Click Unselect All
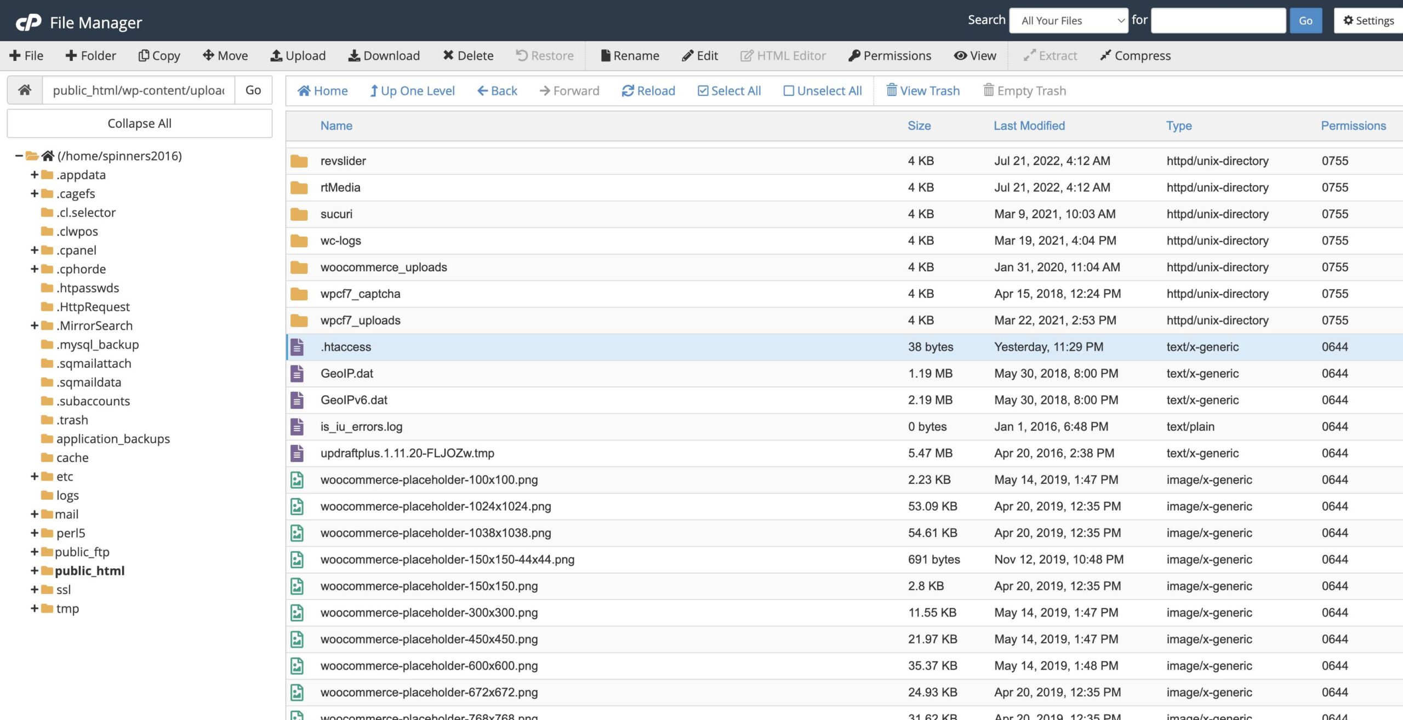Image resolution: width=1403 pixels, height=720 pixels. coord(823,90)
